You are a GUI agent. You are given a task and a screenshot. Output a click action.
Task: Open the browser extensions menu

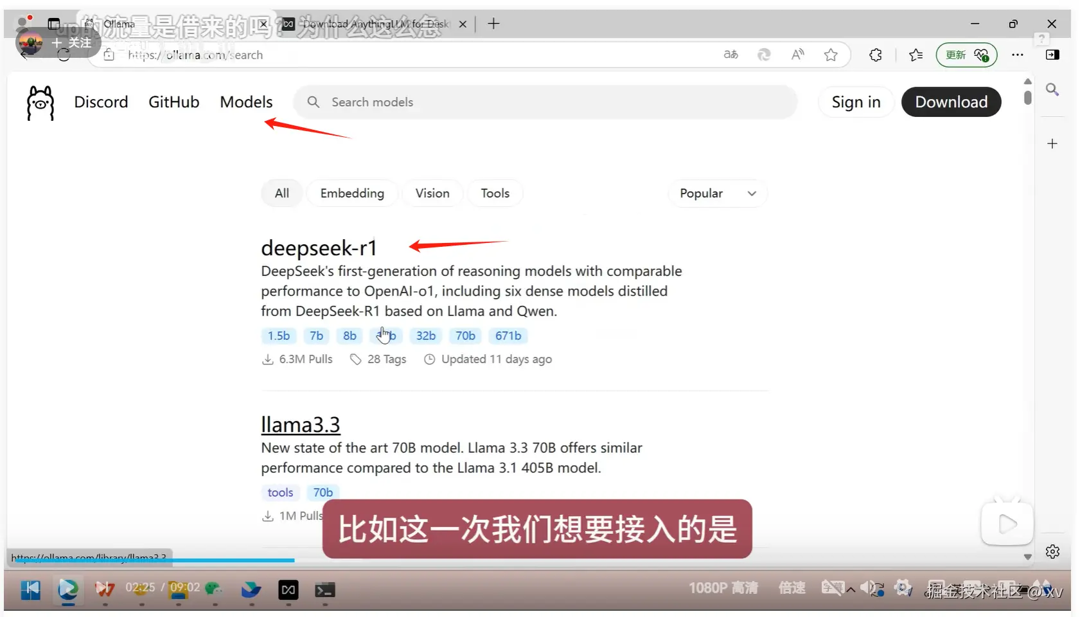(x=875, y=55)
